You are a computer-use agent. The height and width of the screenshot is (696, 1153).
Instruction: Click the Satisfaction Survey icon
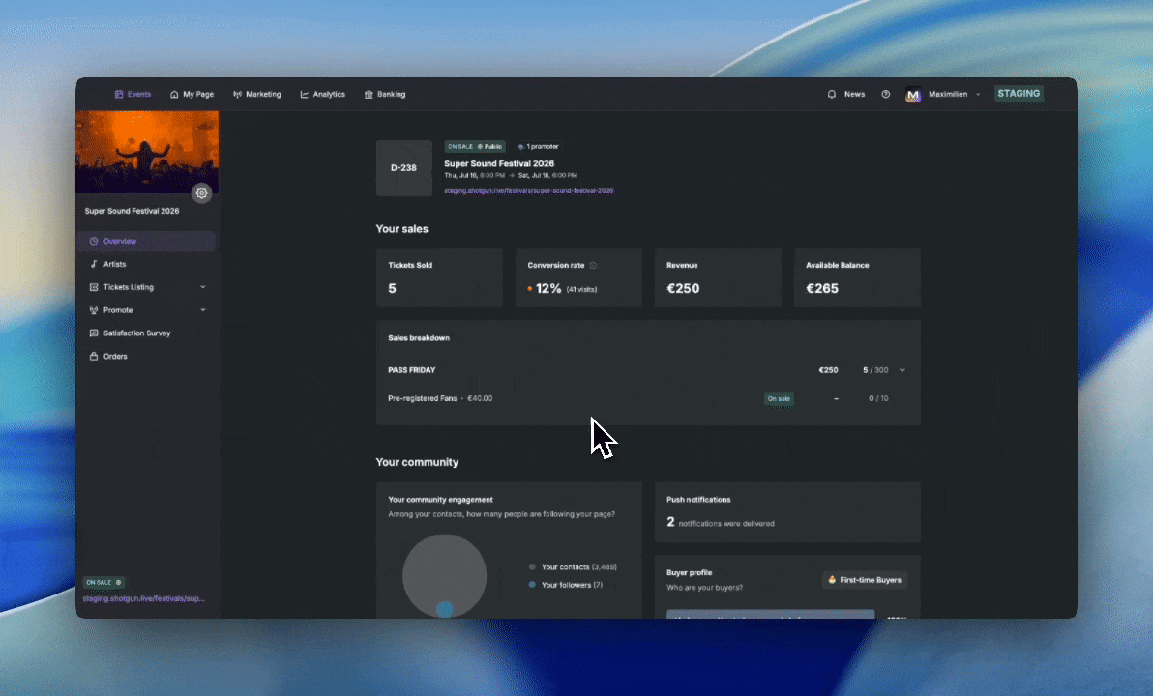(94, 333)
